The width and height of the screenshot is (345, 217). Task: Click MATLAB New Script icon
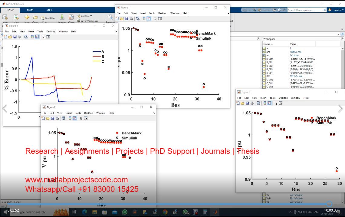5,17
